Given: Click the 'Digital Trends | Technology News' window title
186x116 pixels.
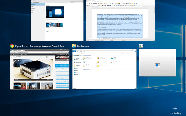Looking at the screenshot, I should [40, 46].
